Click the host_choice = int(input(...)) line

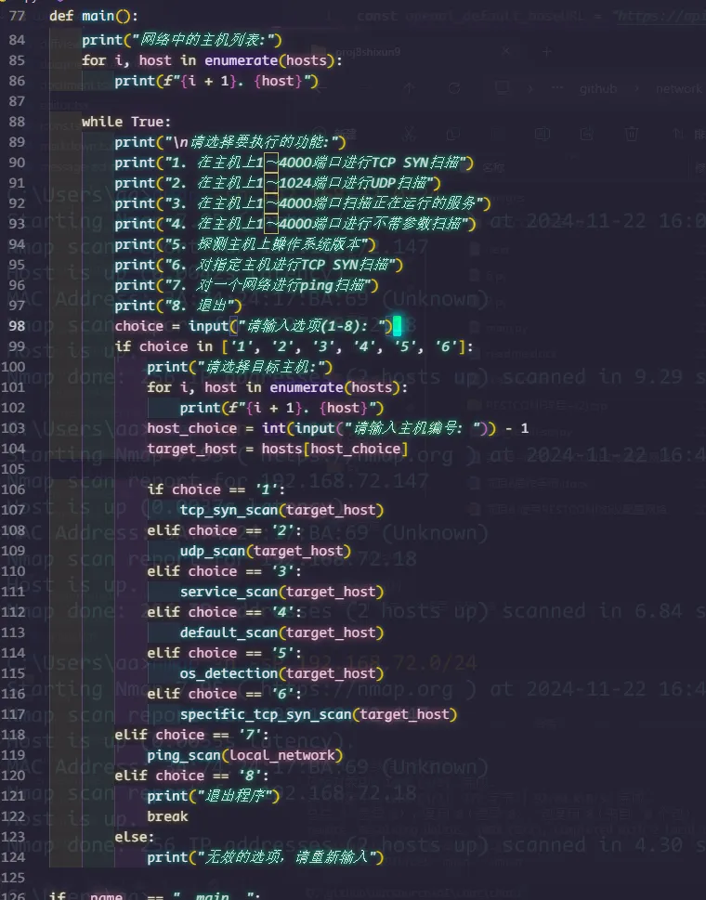coord(337,428)
